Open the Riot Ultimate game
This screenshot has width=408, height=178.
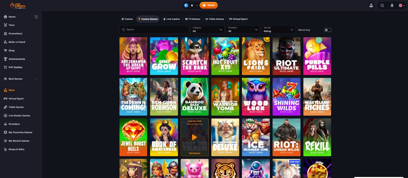[x=286, y=56]
